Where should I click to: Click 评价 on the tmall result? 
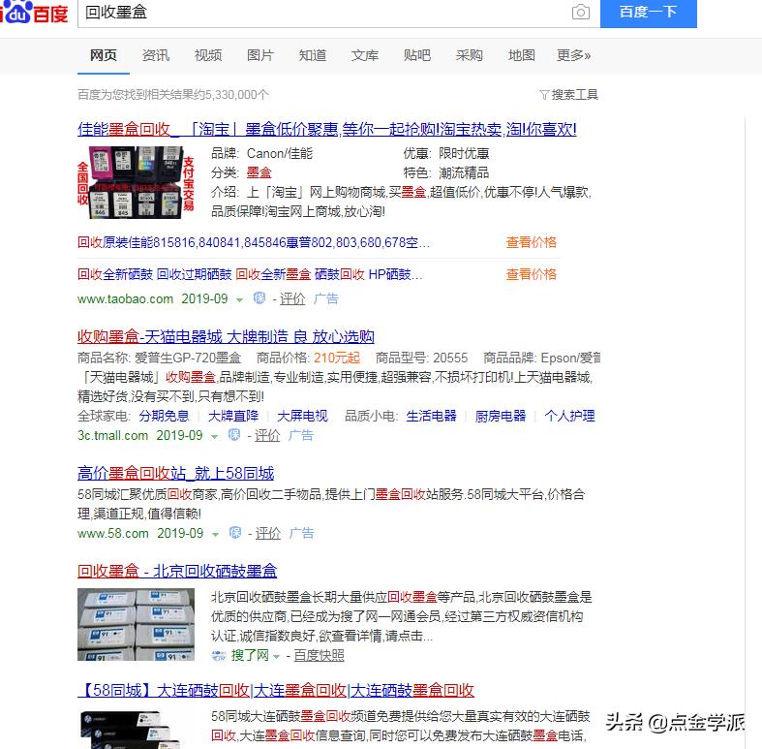click(x=267, y=435)
